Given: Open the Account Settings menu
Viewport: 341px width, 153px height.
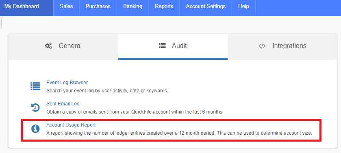Looking at the screenshot, I should tap(206, 7).
